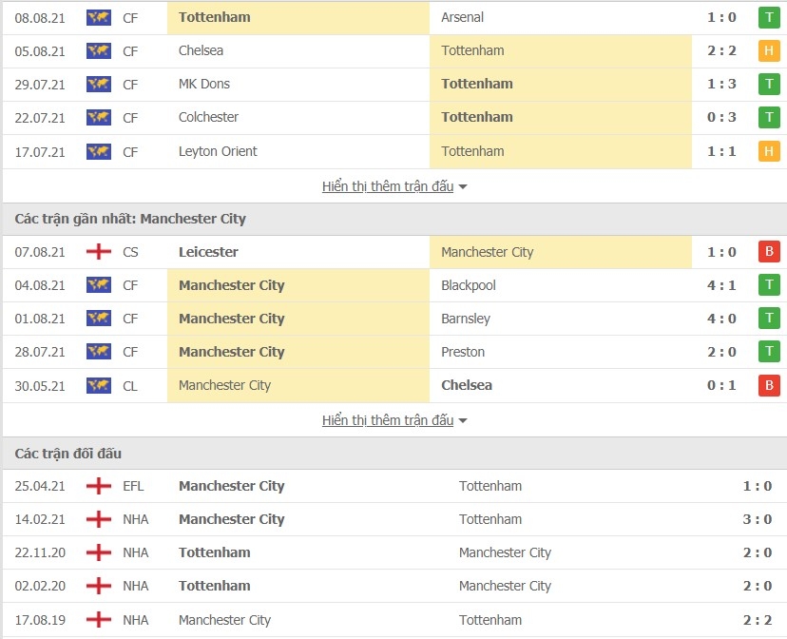Screen dimensions: 787x639
Task: Expand more Tottenham matches via Hiển thị thêm trận đấu
Action: [388, 186]
